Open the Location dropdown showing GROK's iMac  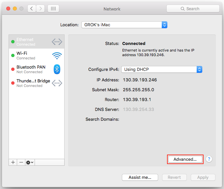tap(124, 25)
